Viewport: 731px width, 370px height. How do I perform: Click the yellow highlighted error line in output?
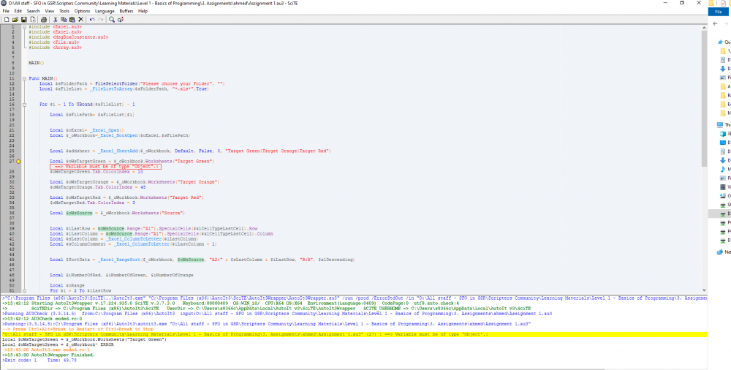tap(355, 335)
